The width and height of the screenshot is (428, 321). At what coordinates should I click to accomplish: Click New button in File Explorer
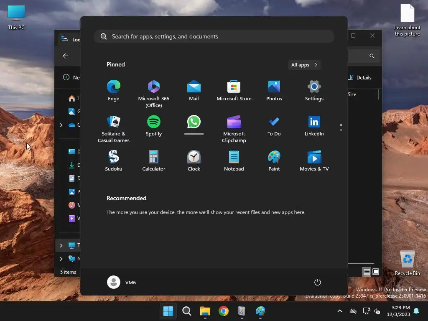(71, 77)
